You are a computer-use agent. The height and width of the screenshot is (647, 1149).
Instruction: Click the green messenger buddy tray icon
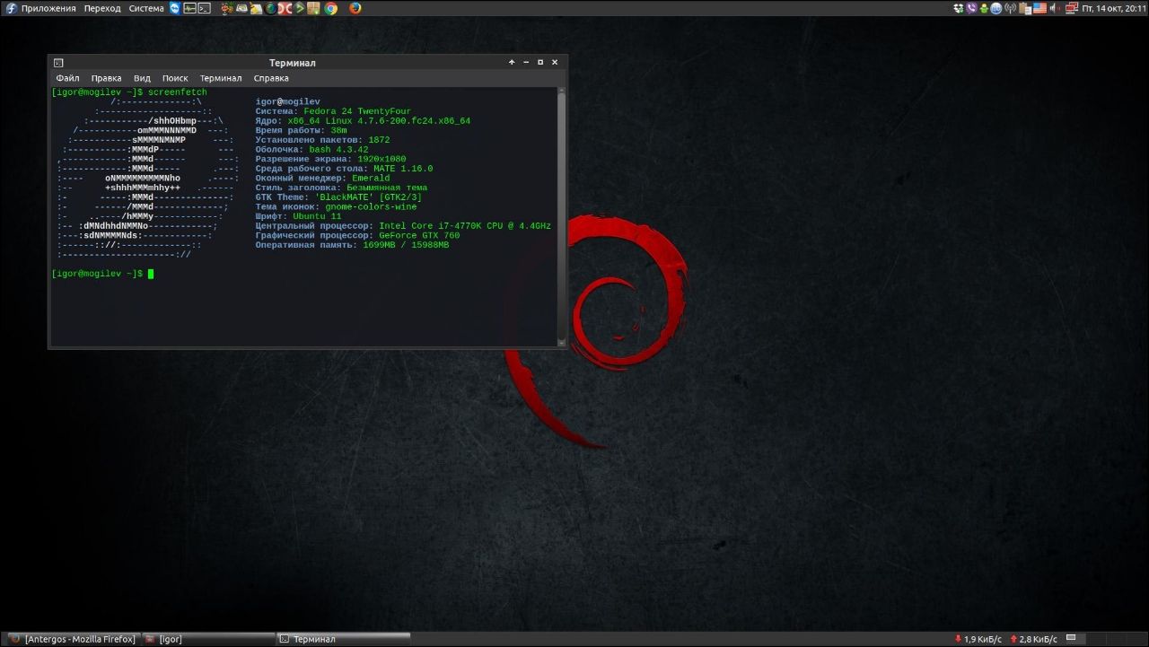pyautogui.click(x=985, y=8)
